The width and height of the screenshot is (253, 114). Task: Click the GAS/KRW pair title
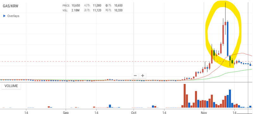point(10,6)
